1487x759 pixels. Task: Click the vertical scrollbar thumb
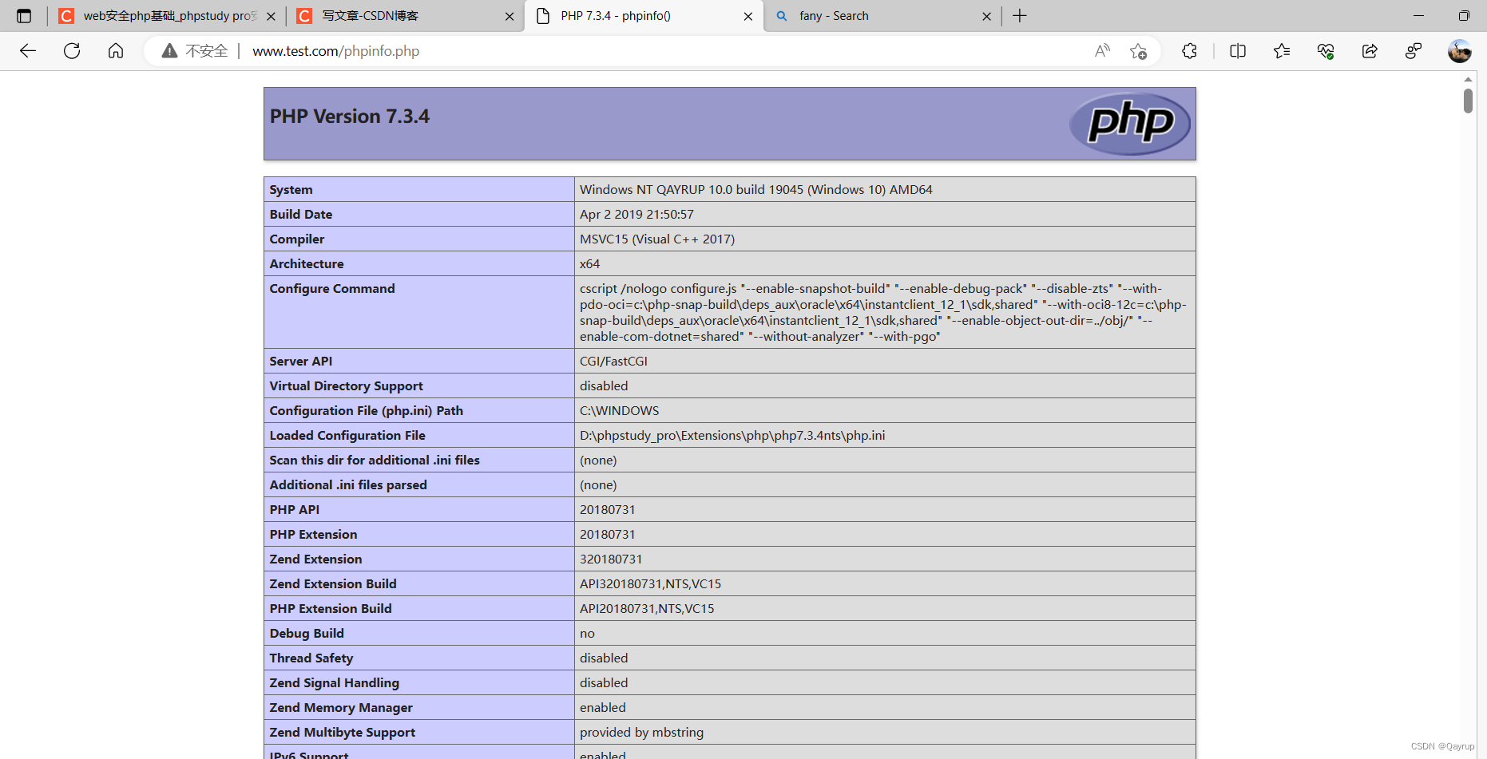1468,101
